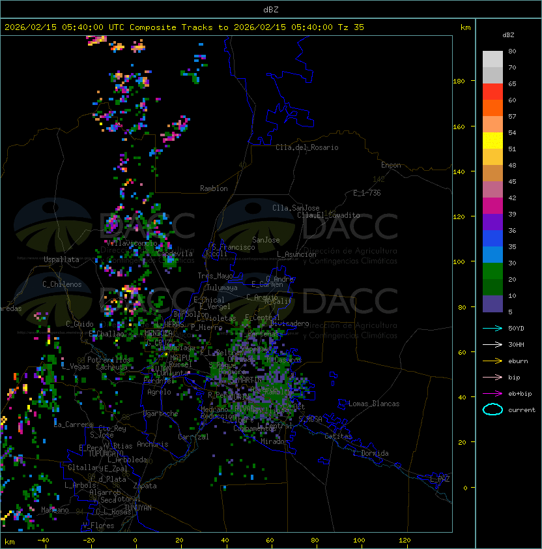The image size is (542, 549).
Task: Click the 'Tz 35' header value
Action: click(x=351, y=27)
